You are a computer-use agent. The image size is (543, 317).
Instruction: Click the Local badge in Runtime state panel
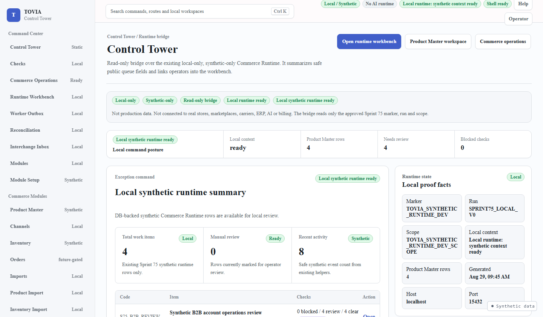515,177
